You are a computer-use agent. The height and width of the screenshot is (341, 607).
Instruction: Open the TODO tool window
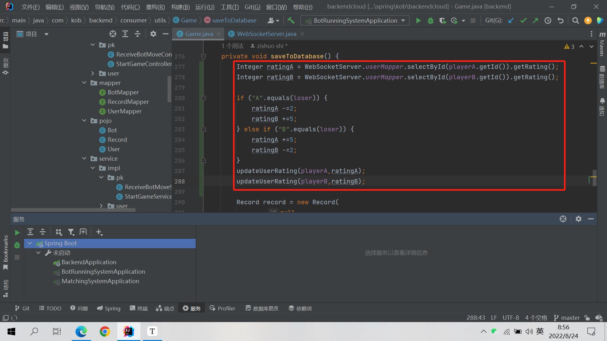[50, 308]
